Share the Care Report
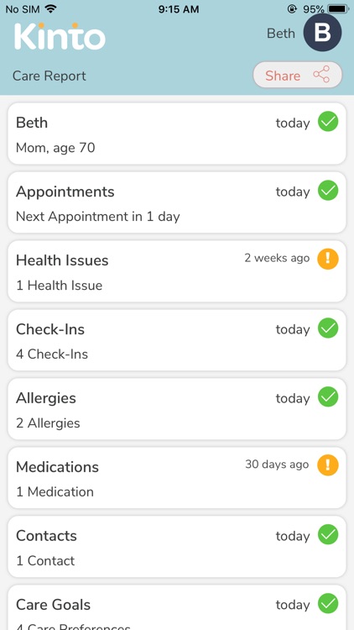354x630 pixels. [298, 75]
